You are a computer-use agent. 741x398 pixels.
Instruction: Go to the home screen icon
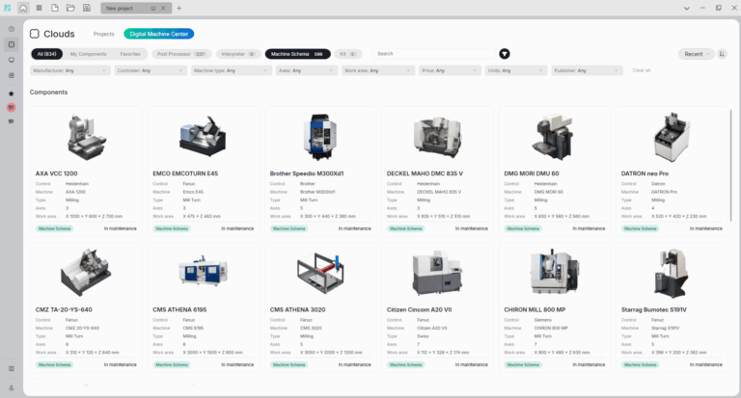[23, 8]
